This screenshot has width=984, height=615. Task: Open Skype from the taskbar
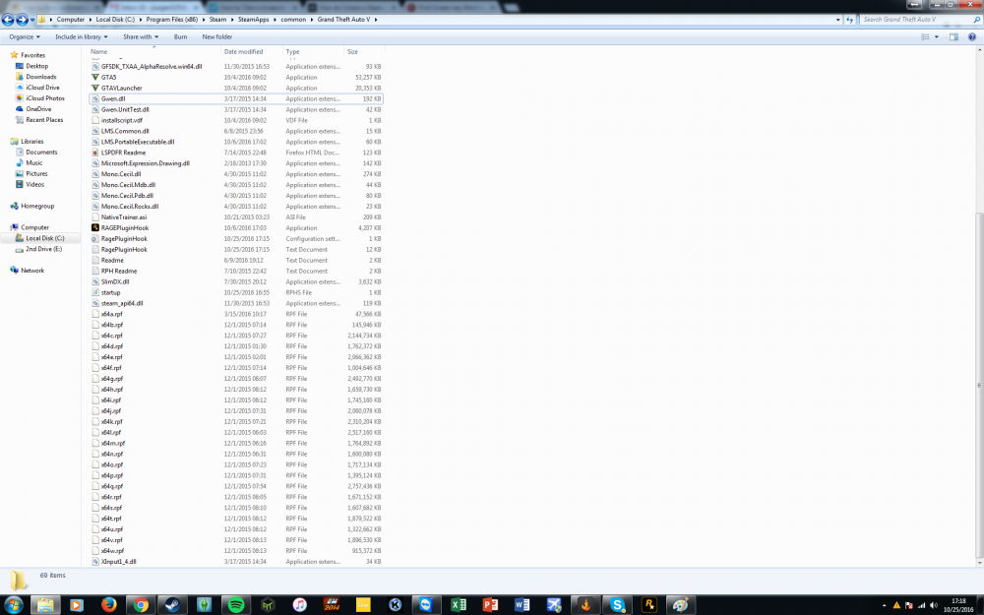[618, 605]
